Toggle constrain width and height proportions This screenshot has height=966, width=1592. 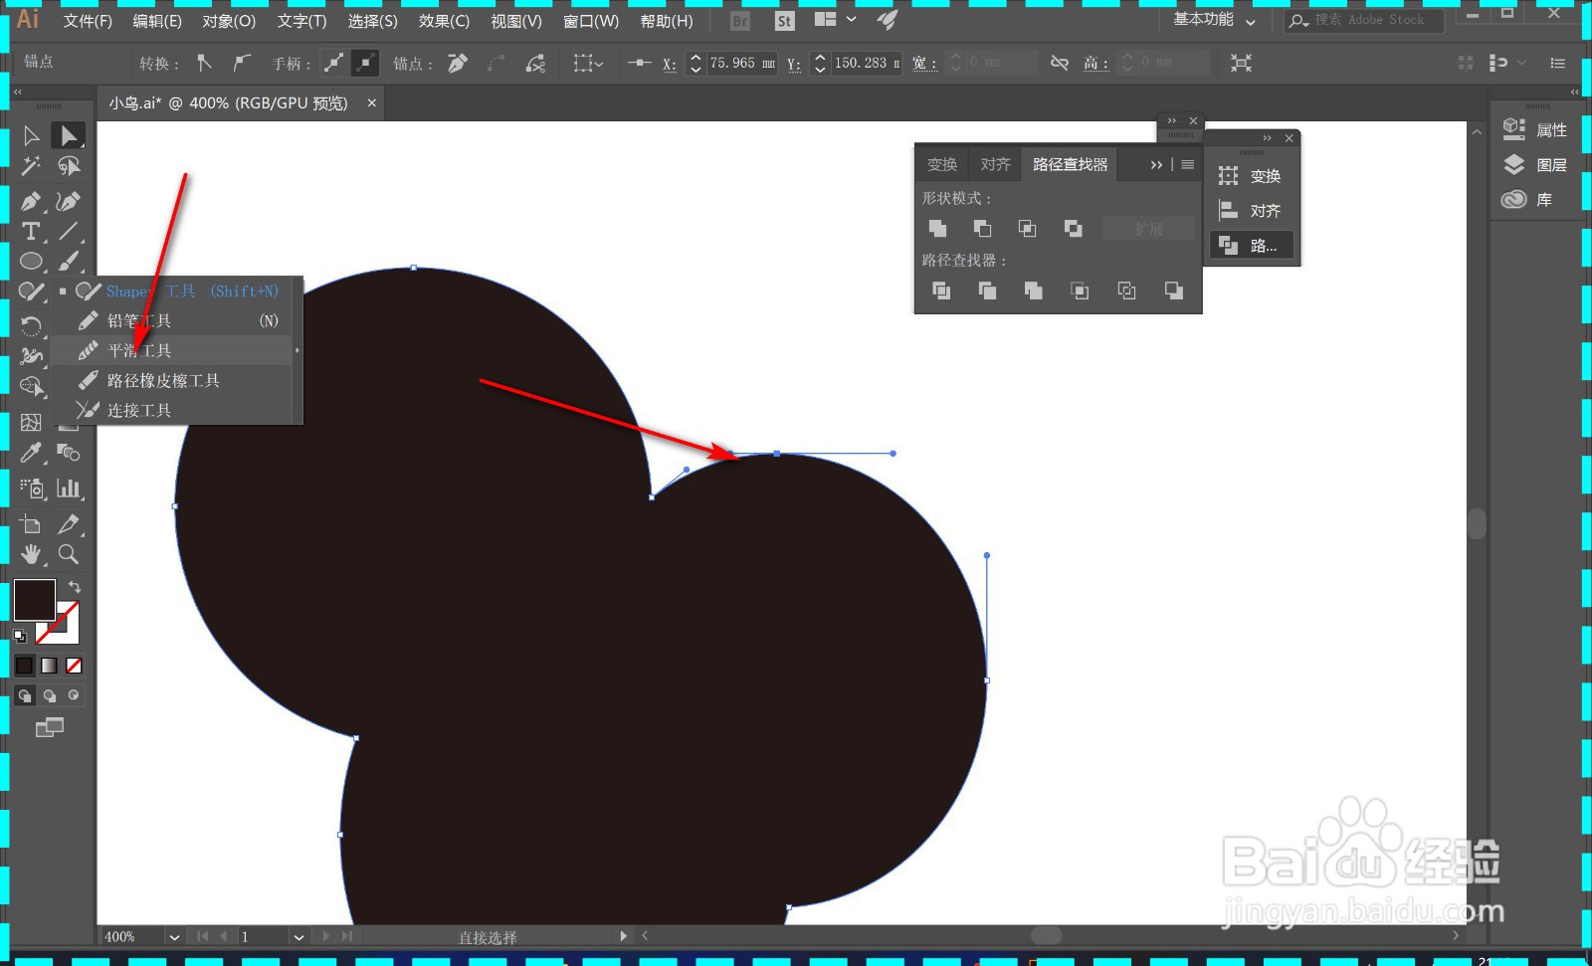(x=1060, y=63)
